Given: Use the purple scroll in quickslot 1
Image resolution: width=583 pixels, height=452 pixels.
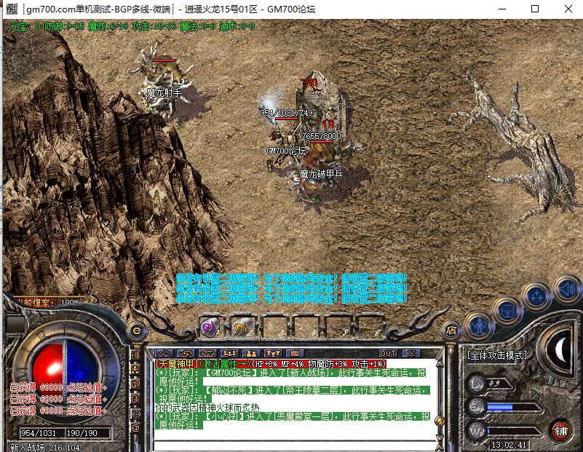Looking at the screenshot, I should point(210,327).
